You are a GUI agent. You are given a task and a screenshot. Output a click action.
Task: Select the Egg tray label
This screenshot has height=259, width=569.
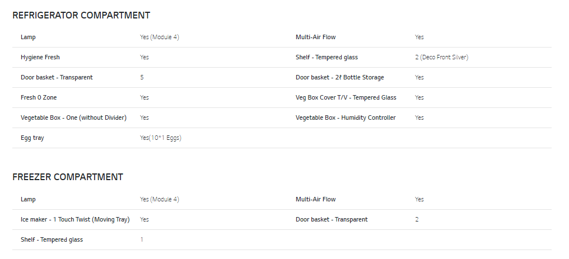coord(32,138)
